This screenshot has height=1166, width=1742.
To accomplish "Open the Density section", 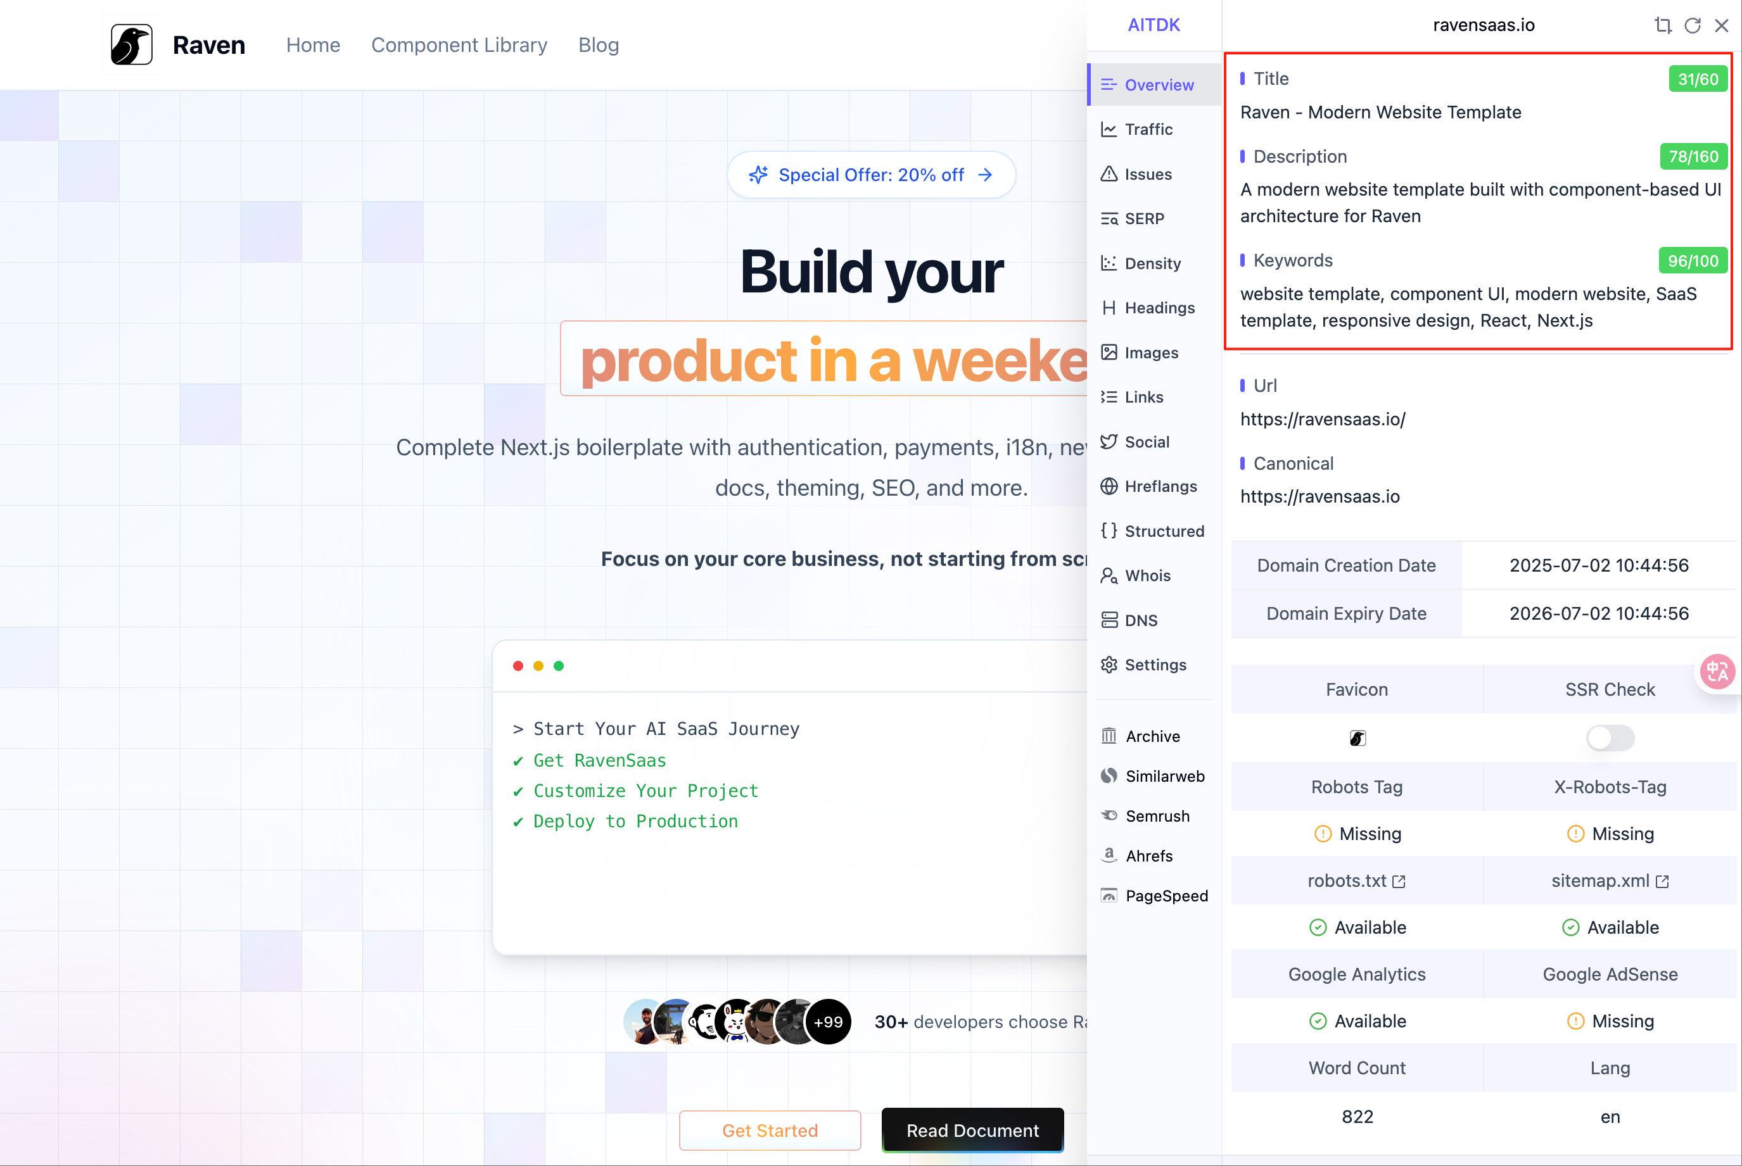I will [x=1154, y=263].
